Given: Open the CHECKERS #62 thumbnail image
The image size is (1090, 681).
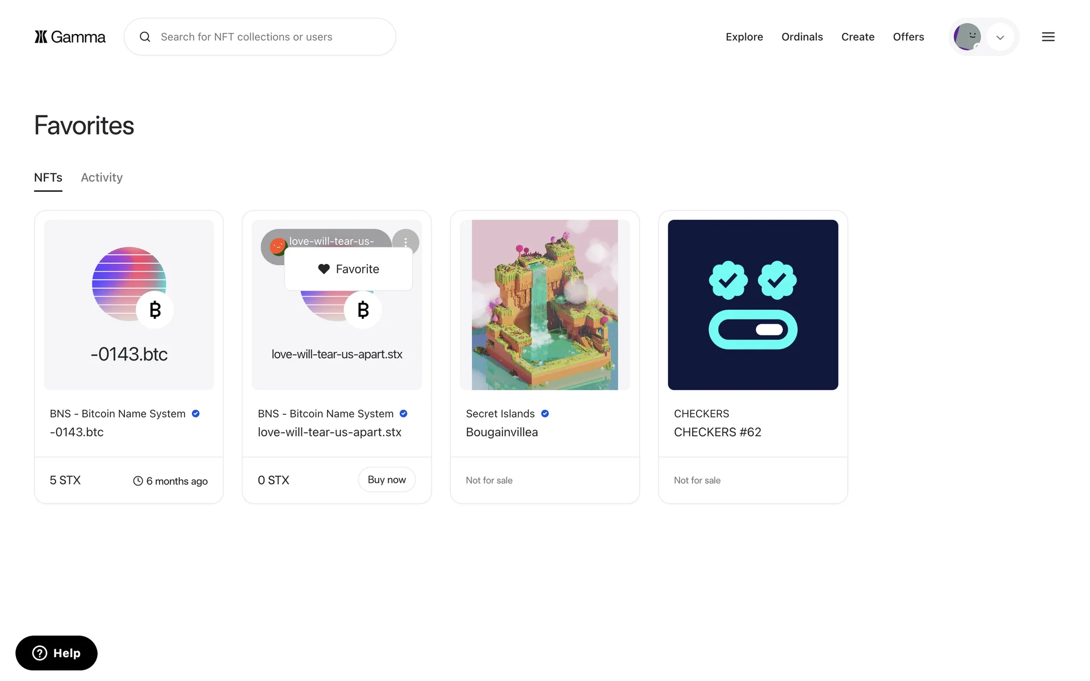Looking at the screenshot, I should click(x=753, y=305).
